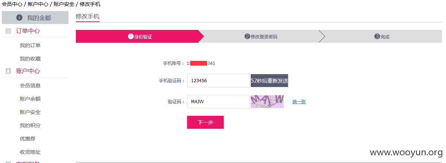The height and width of the screenshot is (163, 446).
Task: Go to 会员信息
Action: pos(30,85)
